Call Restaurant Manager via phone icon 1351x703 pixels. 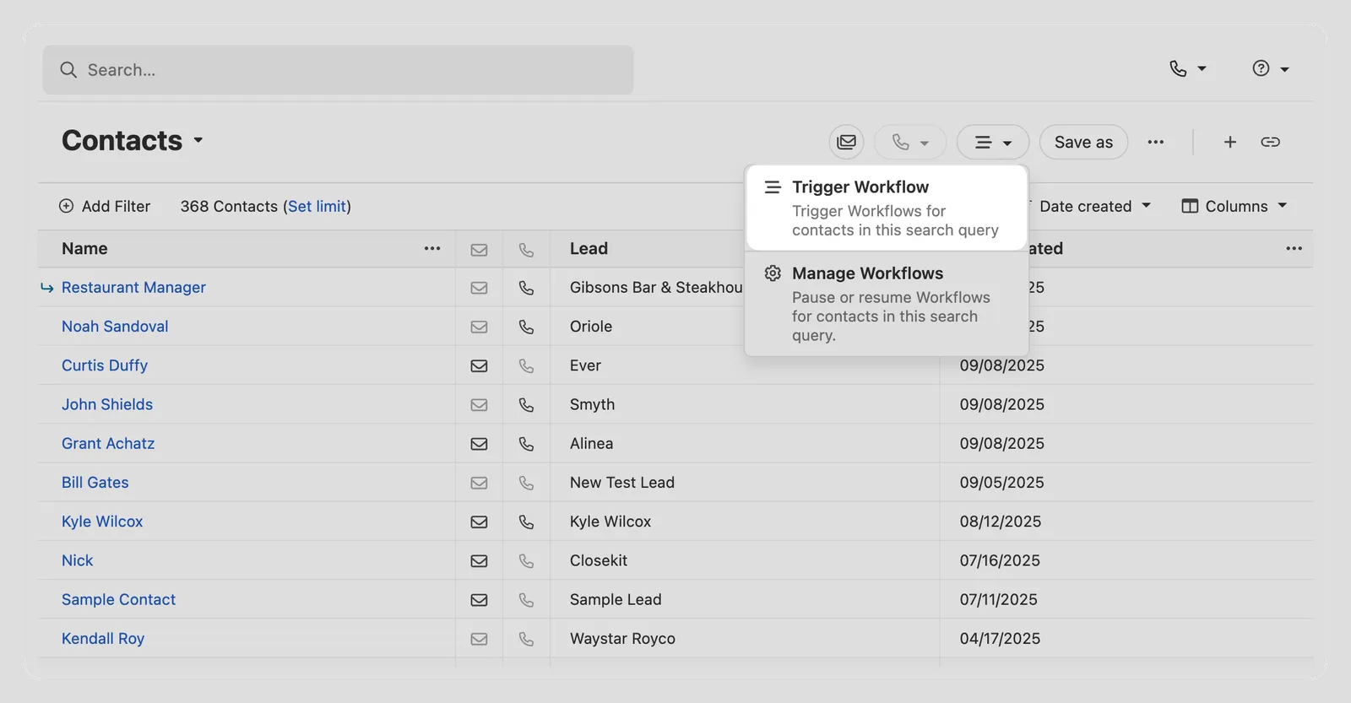526,287
